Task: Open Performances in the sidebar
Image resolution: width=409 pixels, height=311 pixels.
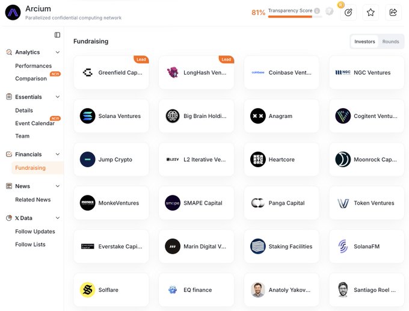Action: tap(33, 66)
